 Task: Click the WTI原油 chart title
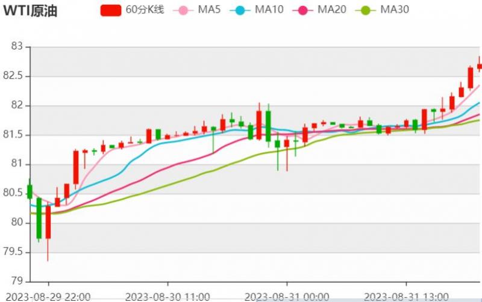point(30,11)
